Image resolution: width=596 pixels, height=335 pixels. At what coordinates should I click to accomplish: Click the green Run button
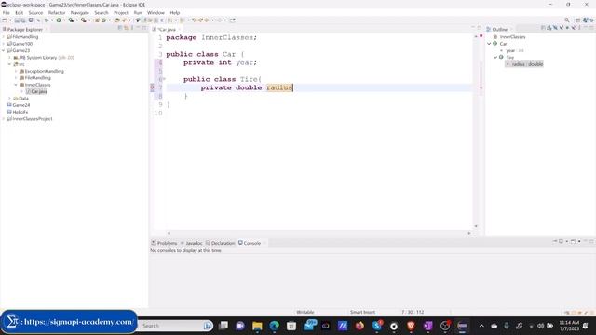click(x=59, y=20)
